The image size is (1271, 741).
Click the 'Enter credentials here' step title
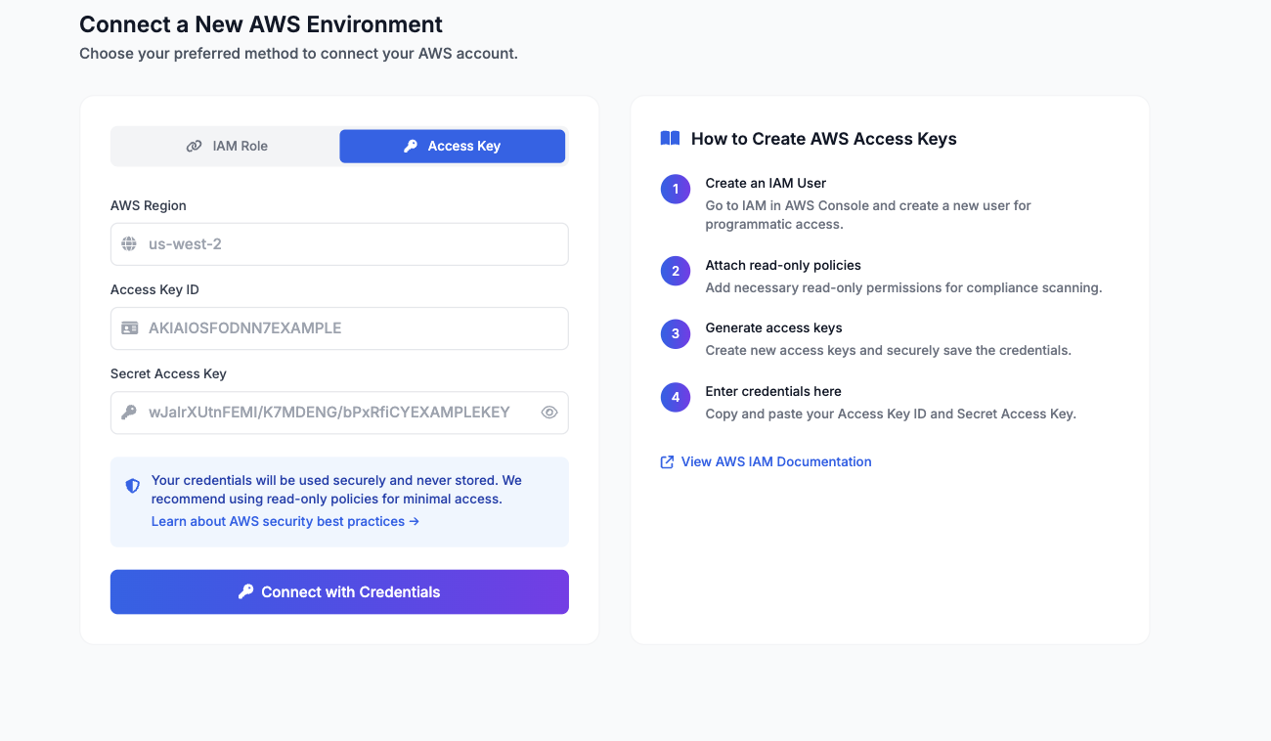tap(773, 392)
